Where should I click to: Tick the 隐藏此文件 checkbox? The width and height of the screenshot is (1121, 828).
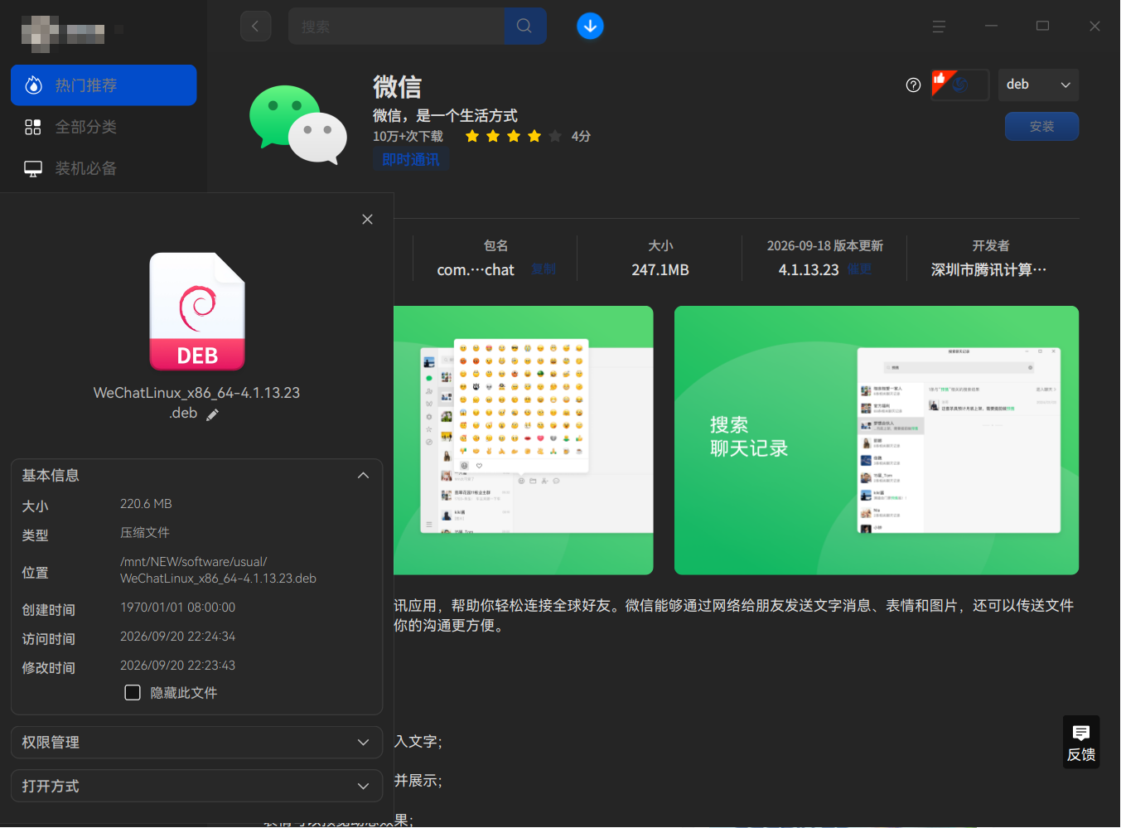point(133,692)
